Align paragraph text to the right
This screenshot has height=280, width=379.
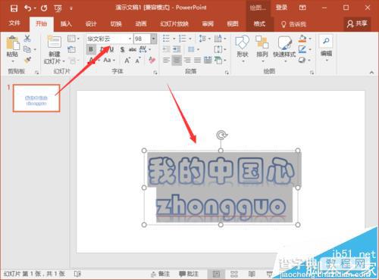pos(187,61)
